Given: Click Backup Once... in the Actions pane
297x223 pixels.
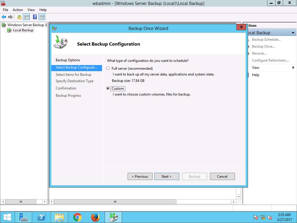Looking at the screenshot, I should 263,46.
